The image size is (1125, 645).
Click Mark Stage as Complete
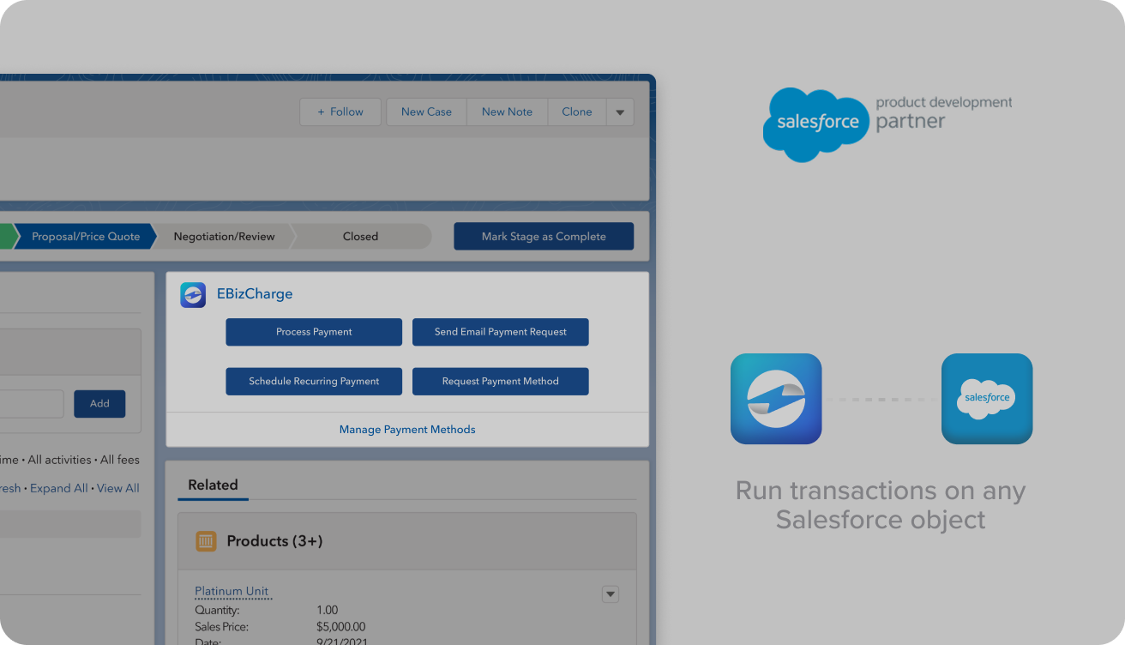tap(544, 236)
